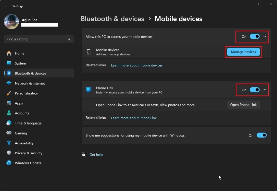
Task: Open System settings from sidebar
Action: click(x=9, y=63)
